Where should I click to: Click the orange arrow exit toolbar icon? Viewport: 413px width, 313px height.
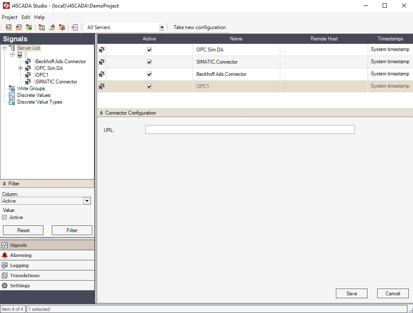[75, 27]
